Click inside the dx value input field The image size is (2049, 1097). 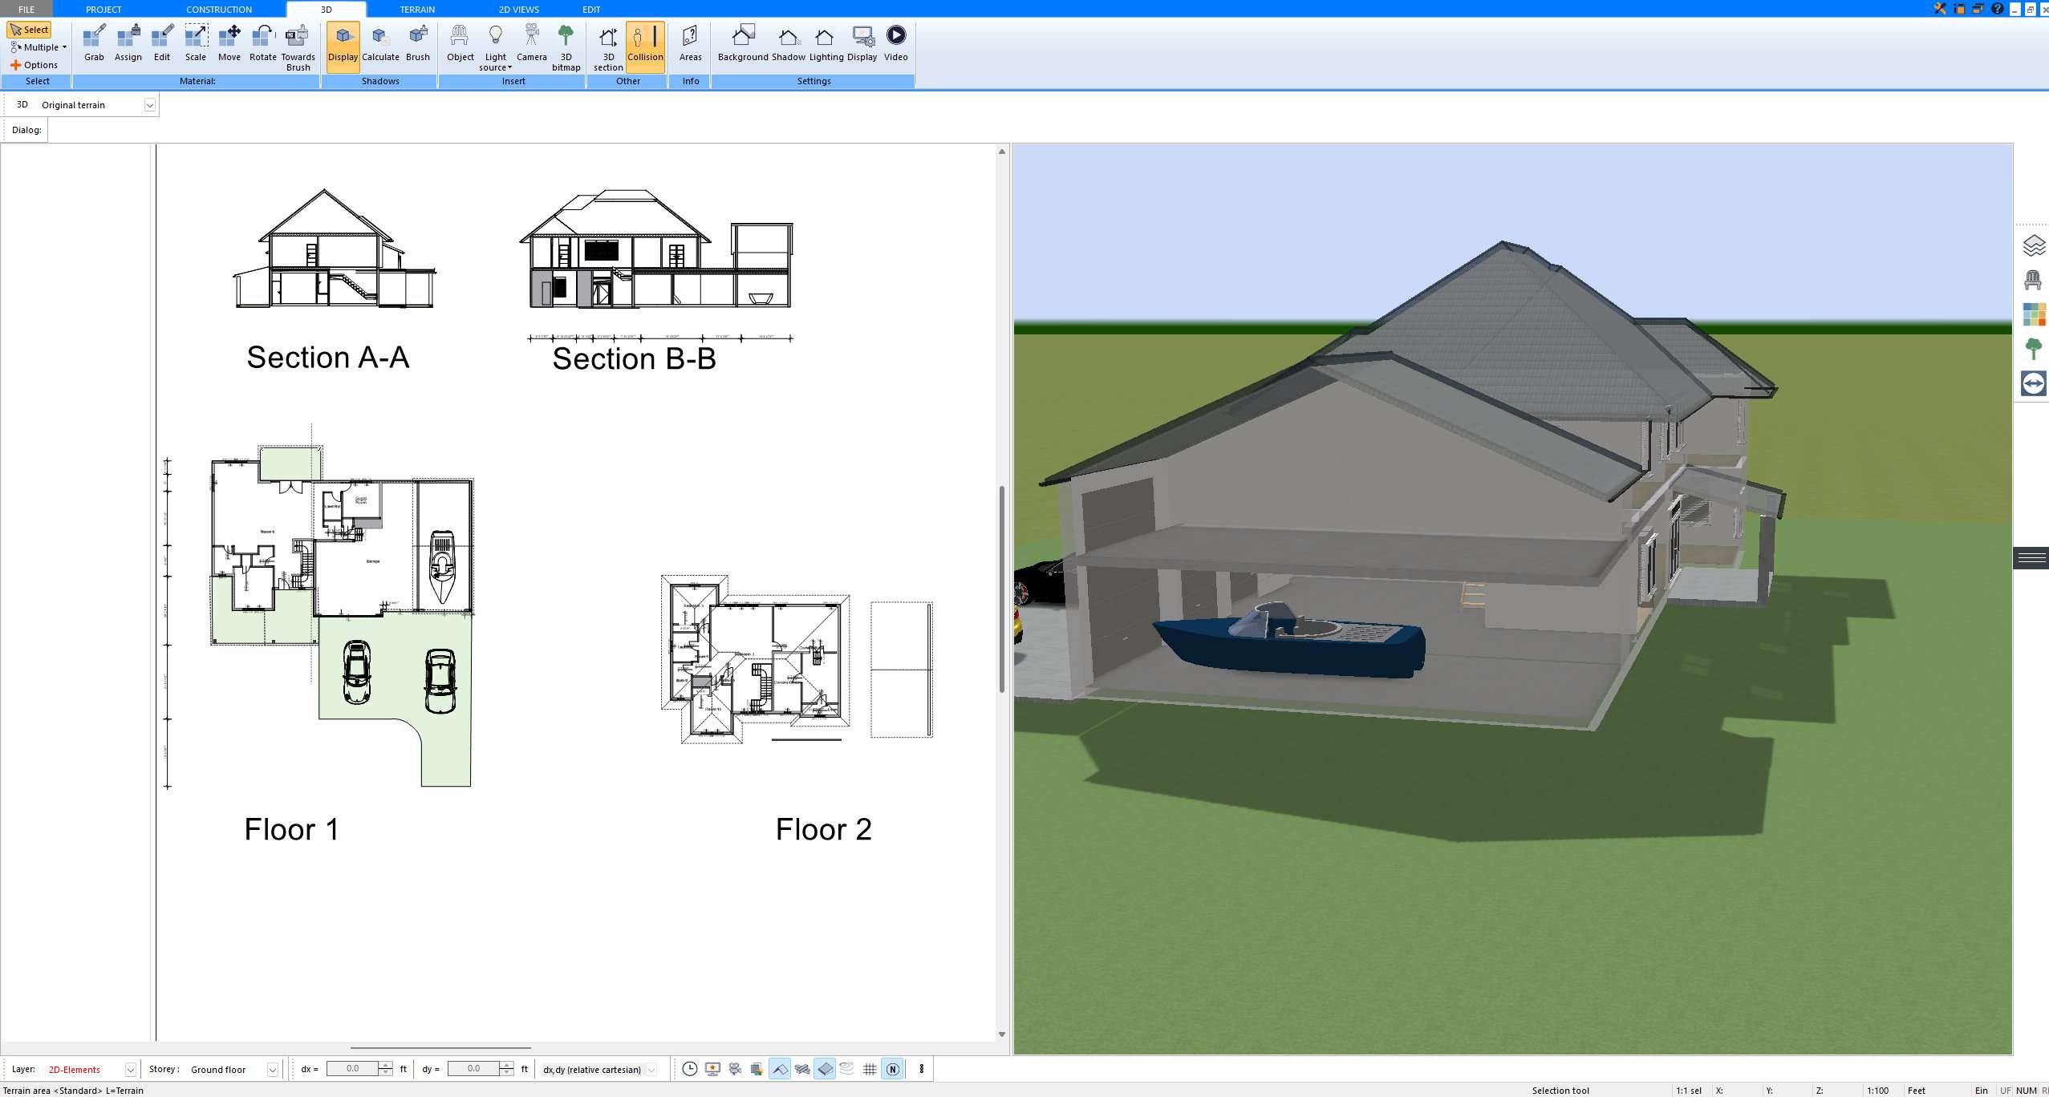(x=353, y=1069)
